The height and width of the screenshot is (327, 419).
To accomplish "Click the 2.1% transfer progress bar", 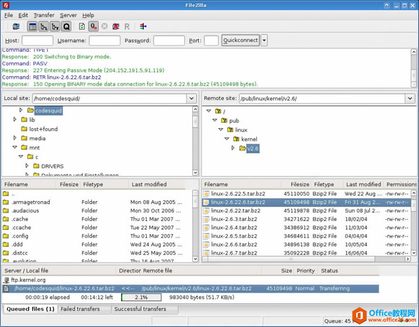I will (141, 297).
